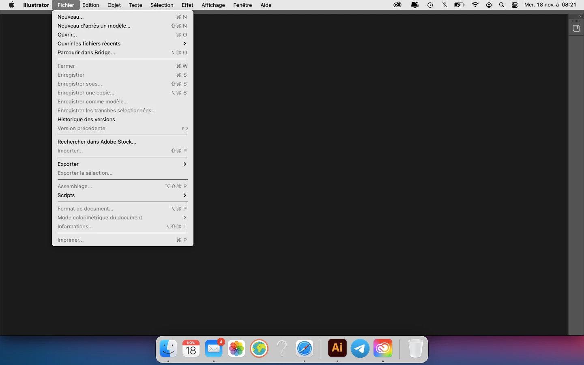Choose Rechercher dans Adobe Stock...
Screen dimensions: 584x365
tap(122, 142)
